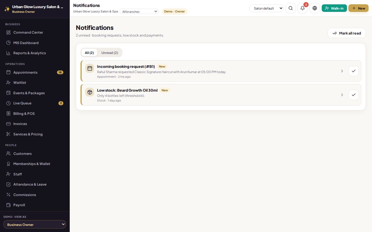Click "Stock · 1 day ago" text
This screenshot has width=372, height=232.
pyautogui.click(x=109, y=101)
